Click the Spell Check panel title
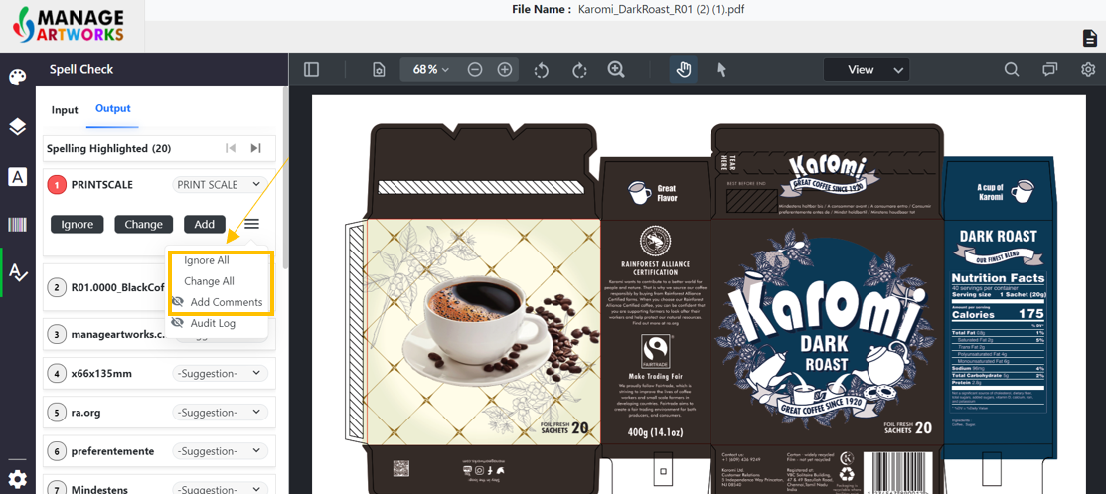Viewport: 1106px width, 503px height. (81, 70)
